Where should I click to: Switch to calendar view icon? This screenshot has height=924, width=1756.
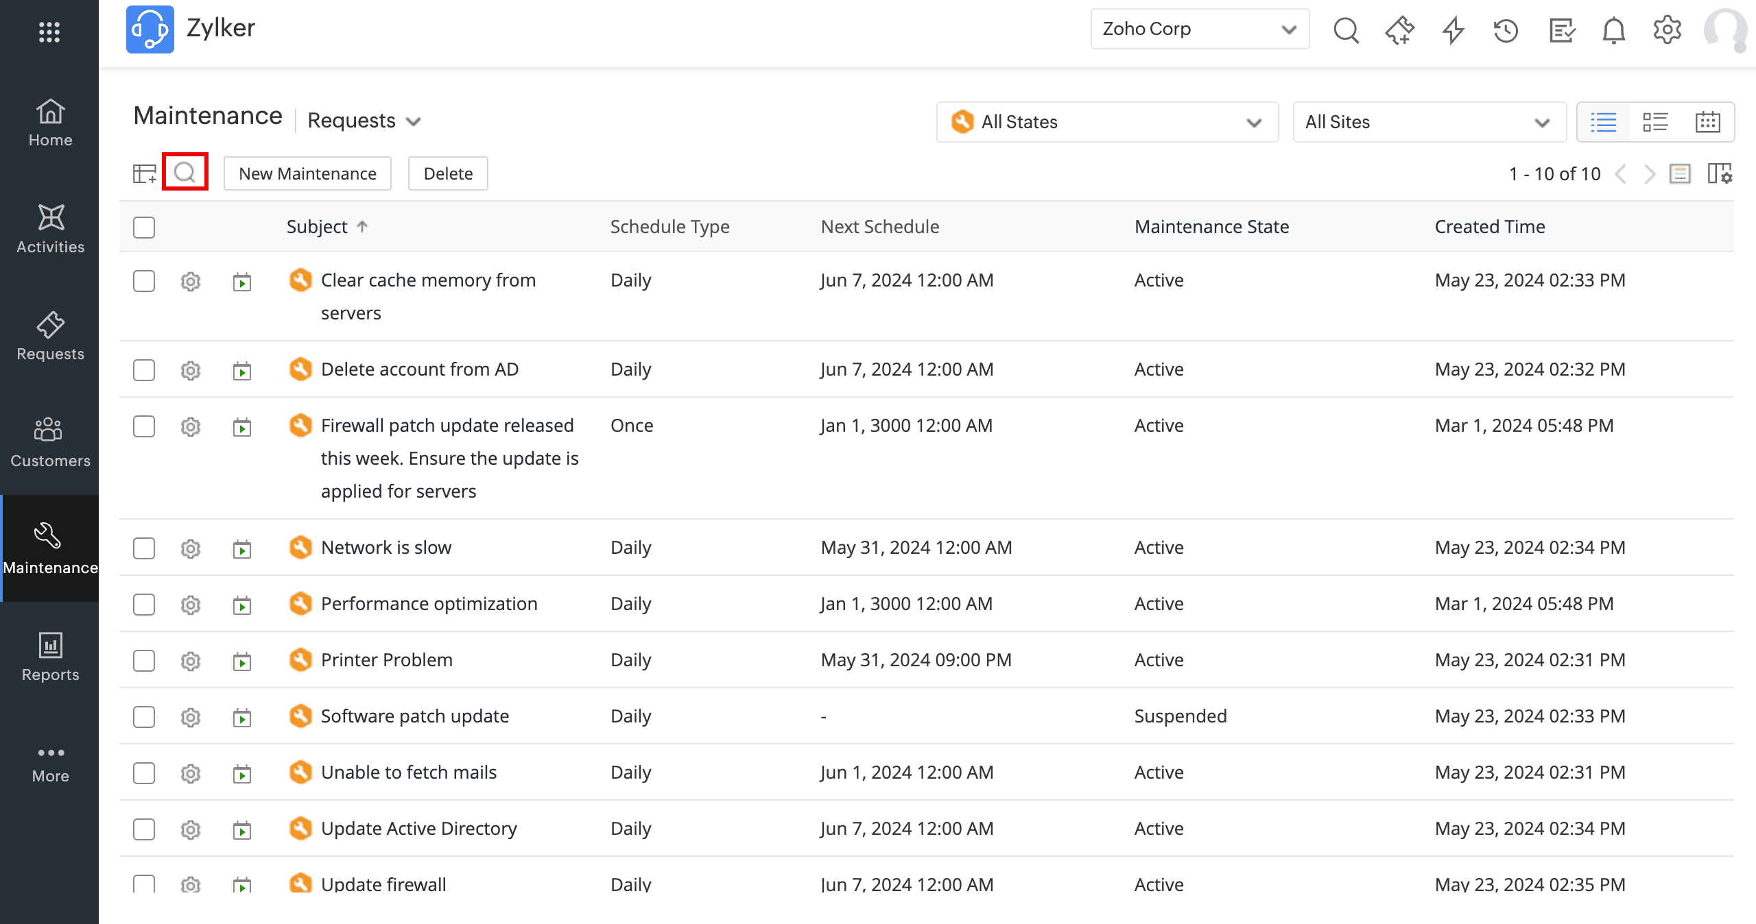(x=1707, y=122)
